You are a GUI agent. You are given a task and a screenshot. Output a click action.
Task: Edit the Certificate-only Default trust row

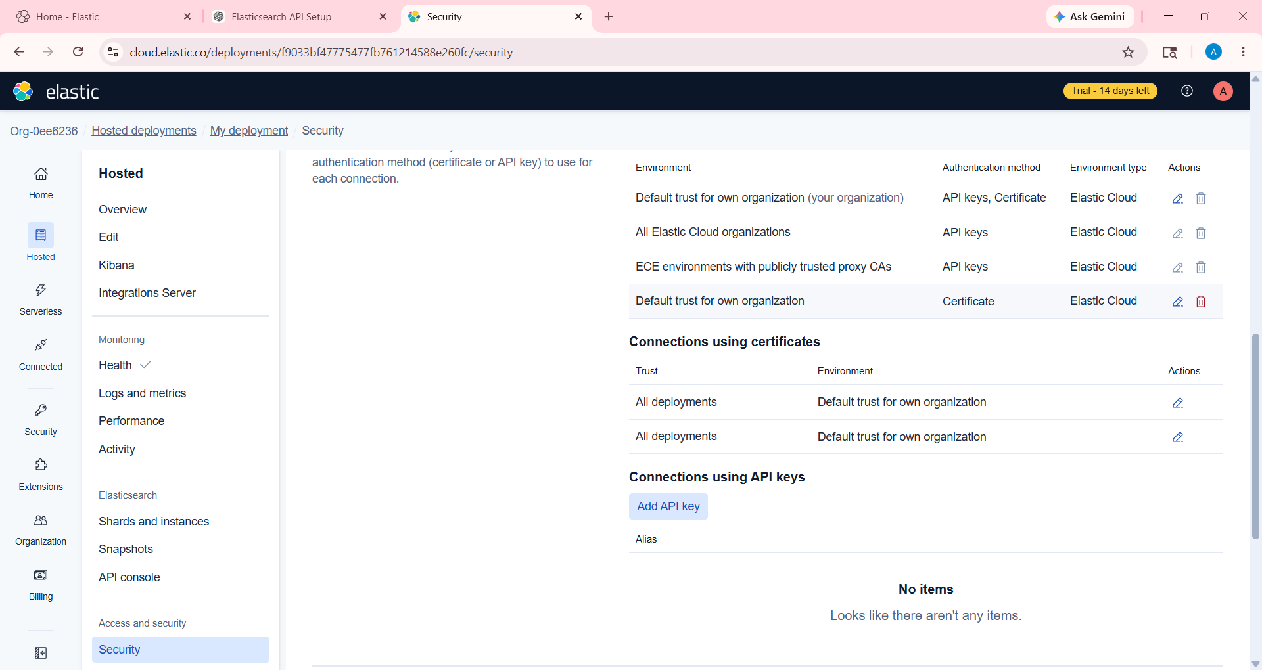1178,301
